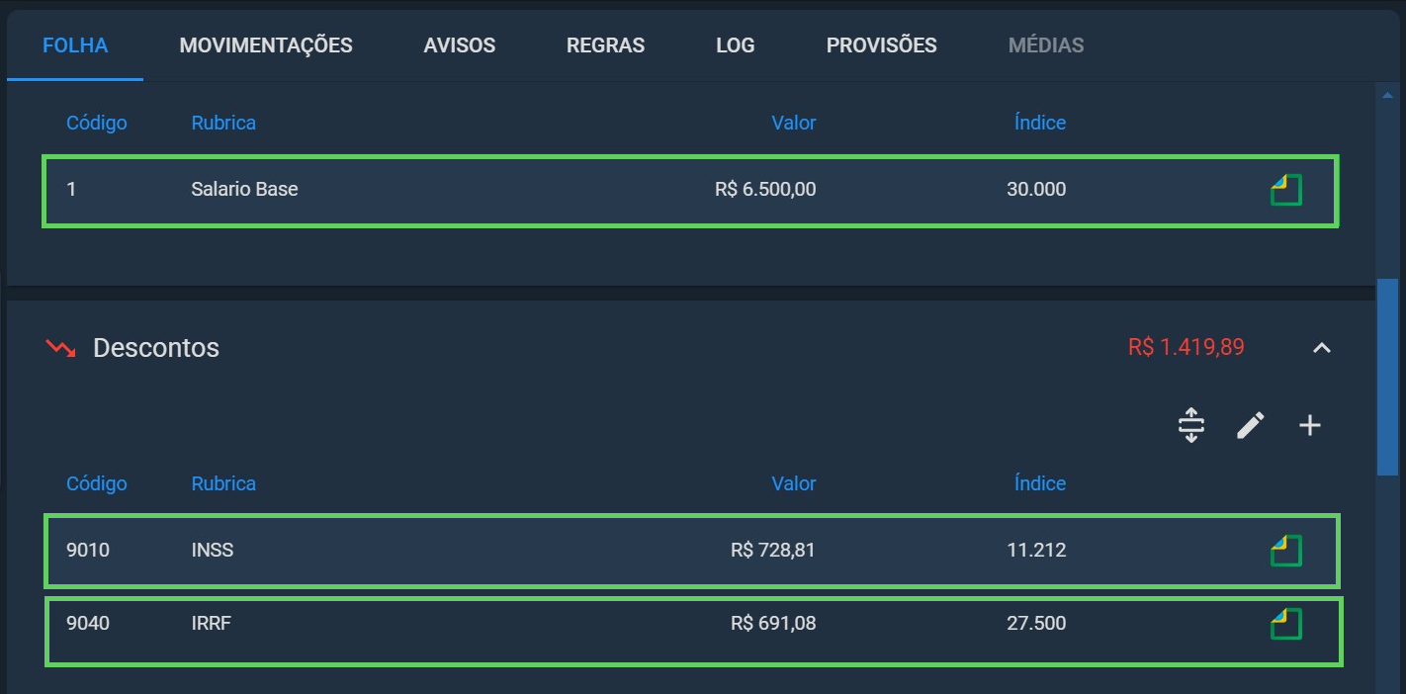Click Valor header in Descontos table
The height and width of the screenshot is (694, 1406).
point(794,483)
